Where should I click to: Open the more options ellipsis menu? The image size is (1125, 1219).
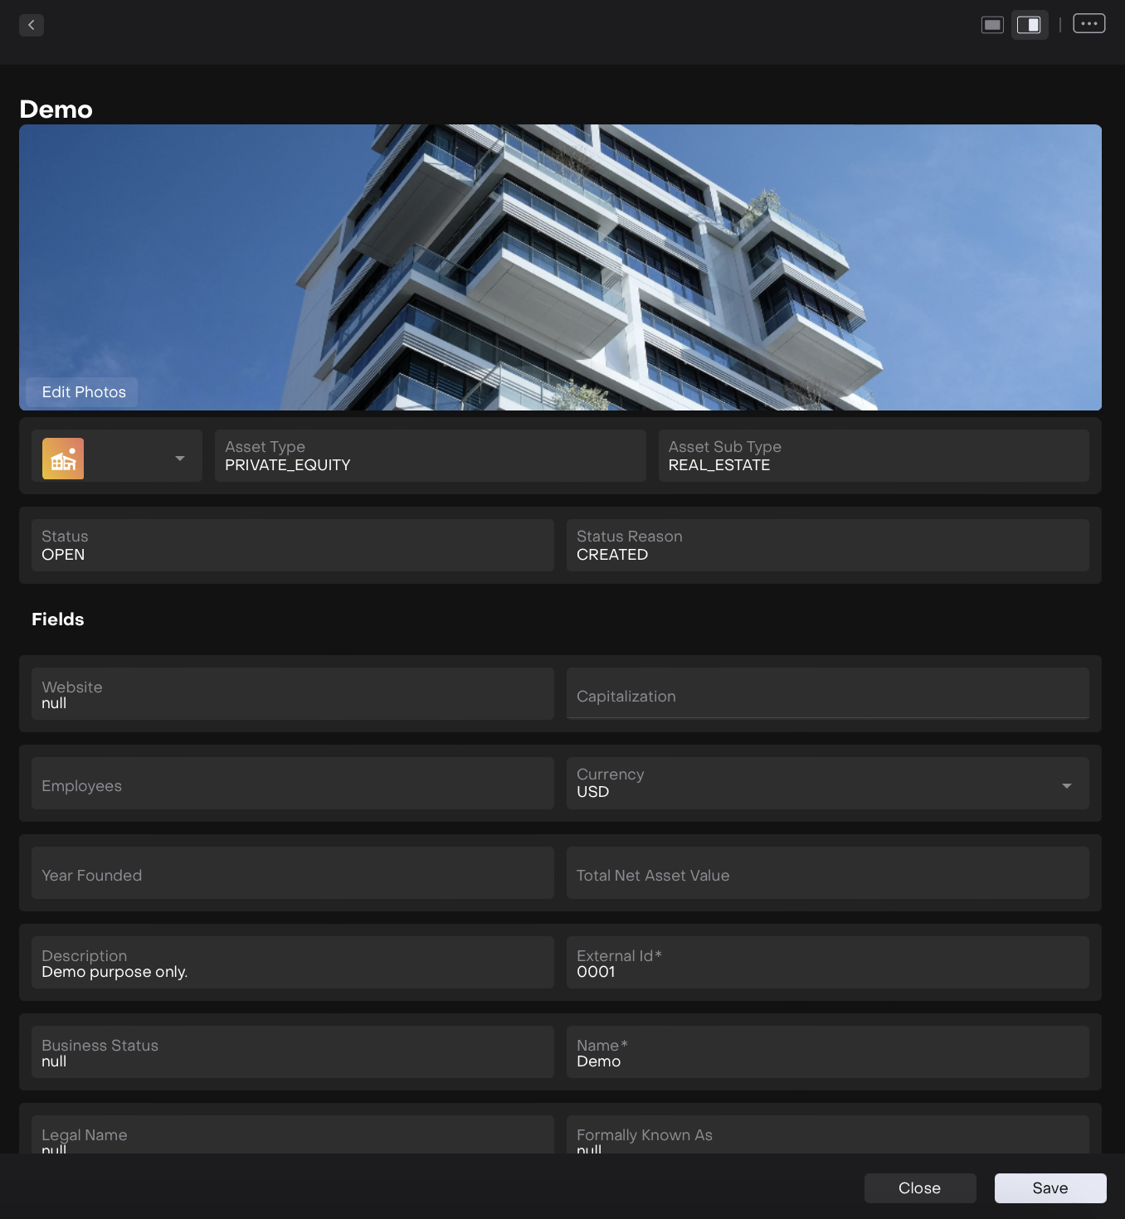click(1088, 24)
